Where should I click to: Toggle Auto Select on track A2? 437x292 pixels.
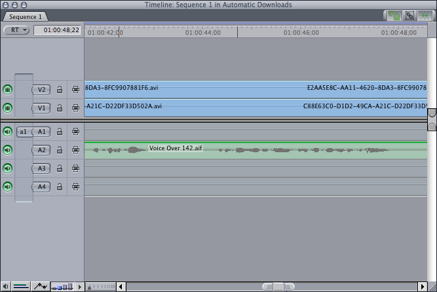tap(75, 150)
